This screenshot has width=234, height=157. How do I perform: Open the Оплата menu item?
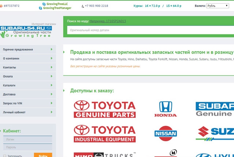pos(28,76)
